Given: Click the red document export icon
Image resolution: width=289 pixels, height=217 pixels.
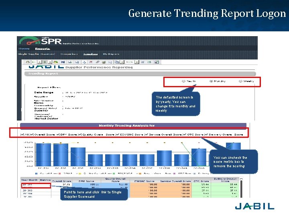Looking at the screenshot, I should [x=91, y=62].
